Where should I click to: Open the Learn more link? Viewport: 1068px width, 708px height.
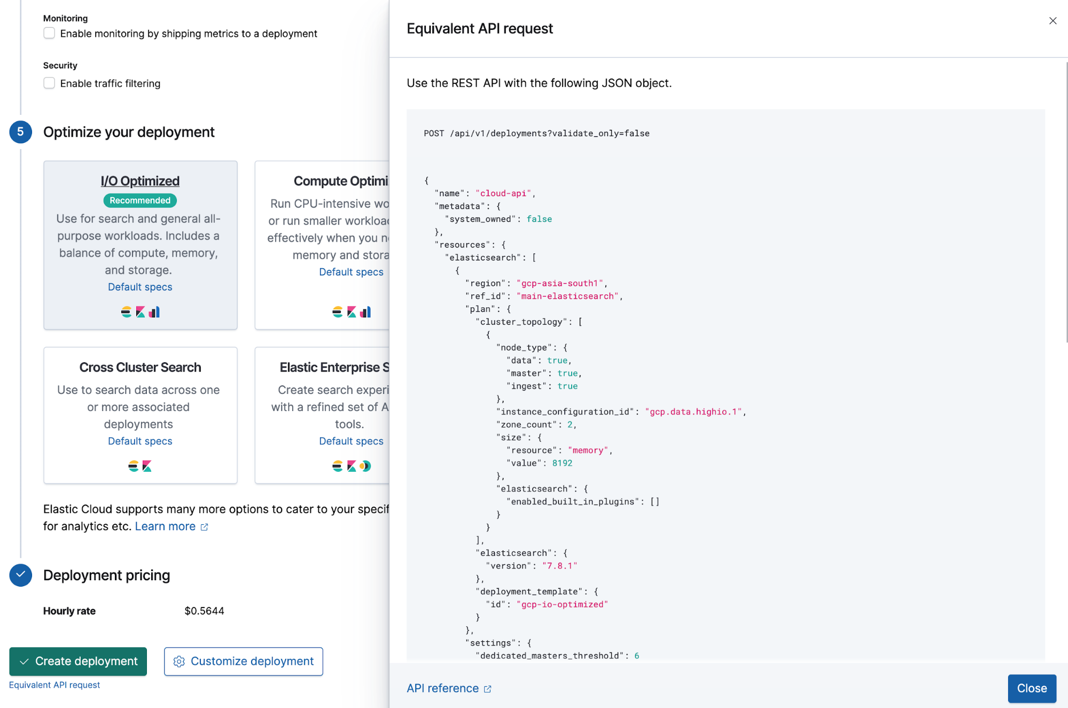coord(165,526)
